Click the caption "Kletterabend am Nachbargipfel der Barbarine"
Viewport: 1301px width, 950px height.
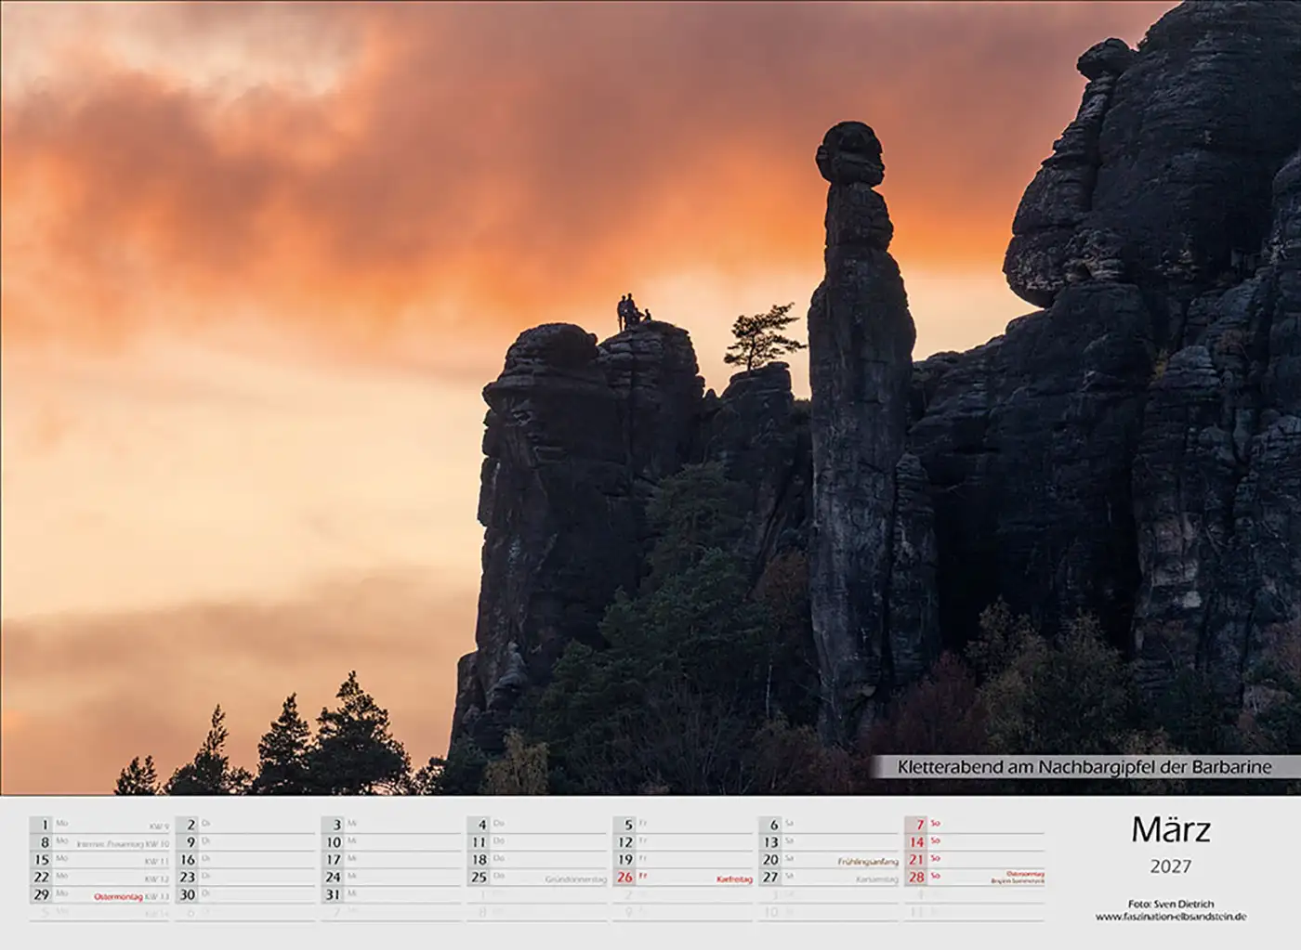pos(1084,766)
